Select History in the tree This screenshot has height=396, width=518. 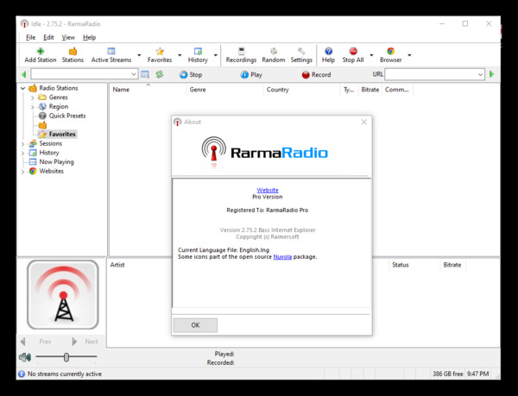[49, 153]
